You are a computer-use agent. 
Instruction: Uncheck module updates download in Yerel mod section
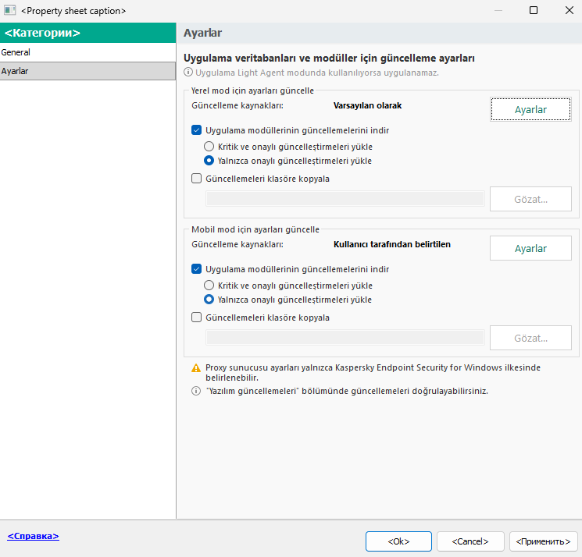point(197,131)
